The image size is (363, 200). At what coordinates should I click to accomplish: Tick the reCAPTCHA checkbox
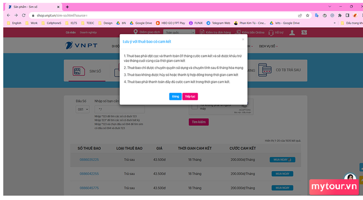pos(194,107)
